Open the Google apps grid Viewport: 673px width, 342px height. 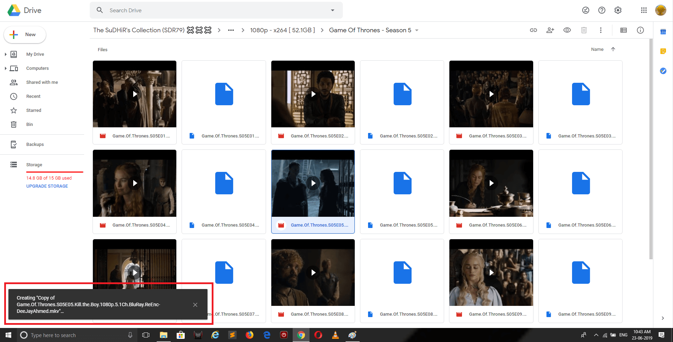click(644, 10)
